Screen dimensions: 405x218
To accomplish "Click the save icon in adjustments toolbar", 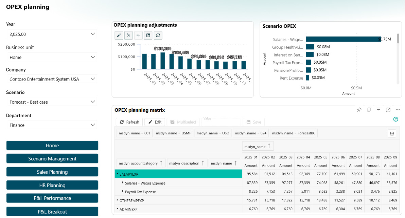I will point(148,35).
